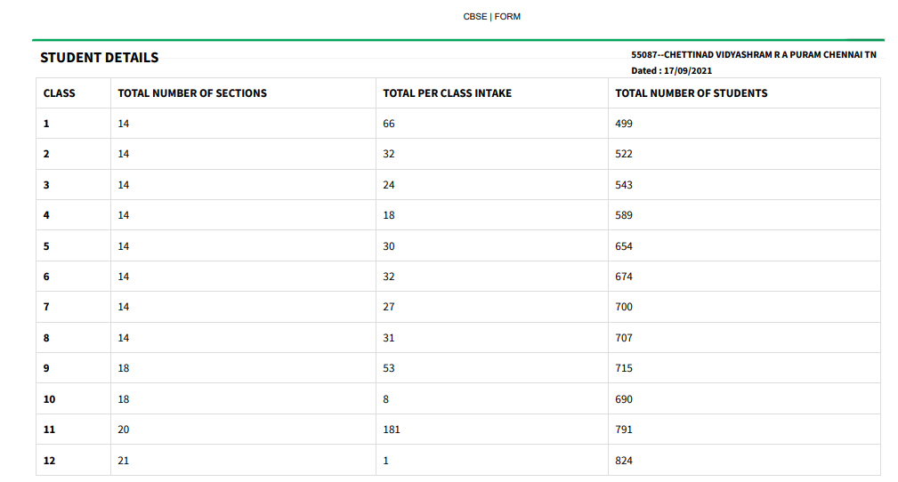This screenshot has width=898, height=482.
Task: Select the 499 students cell for class 1
Action: (x=744, y=124)
